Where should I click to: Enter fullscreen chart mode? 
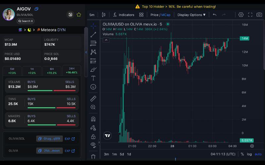point(250,15)
